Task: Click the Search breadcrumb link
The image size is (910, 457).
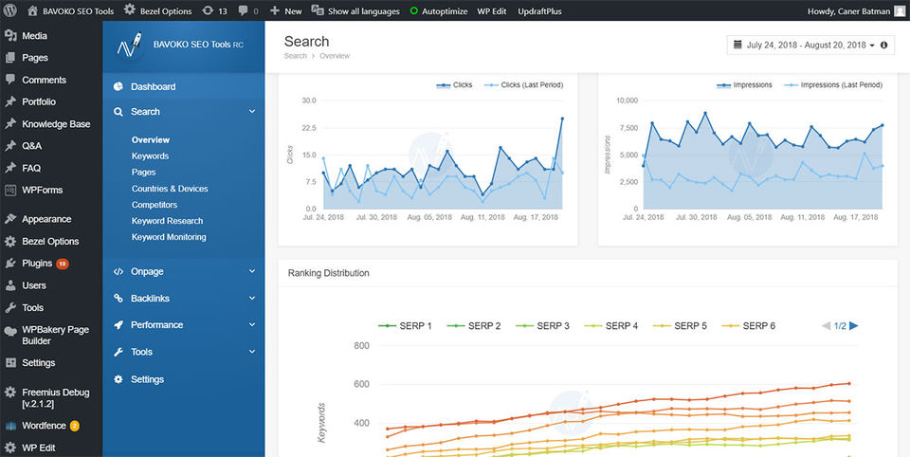Action: (295, 56)
